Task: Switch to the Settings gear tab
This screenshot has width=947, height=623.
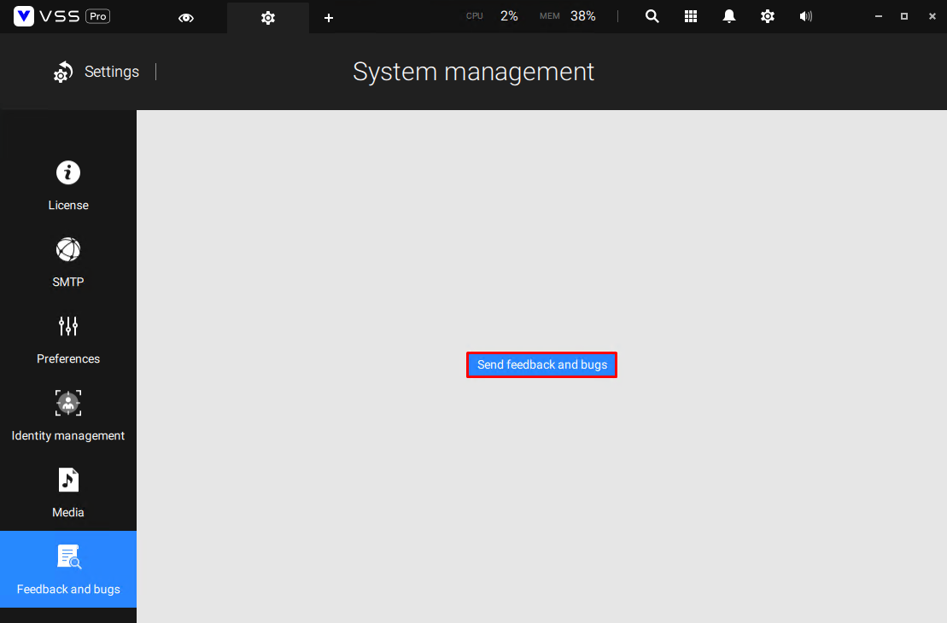Action: (x=267, y=17)
